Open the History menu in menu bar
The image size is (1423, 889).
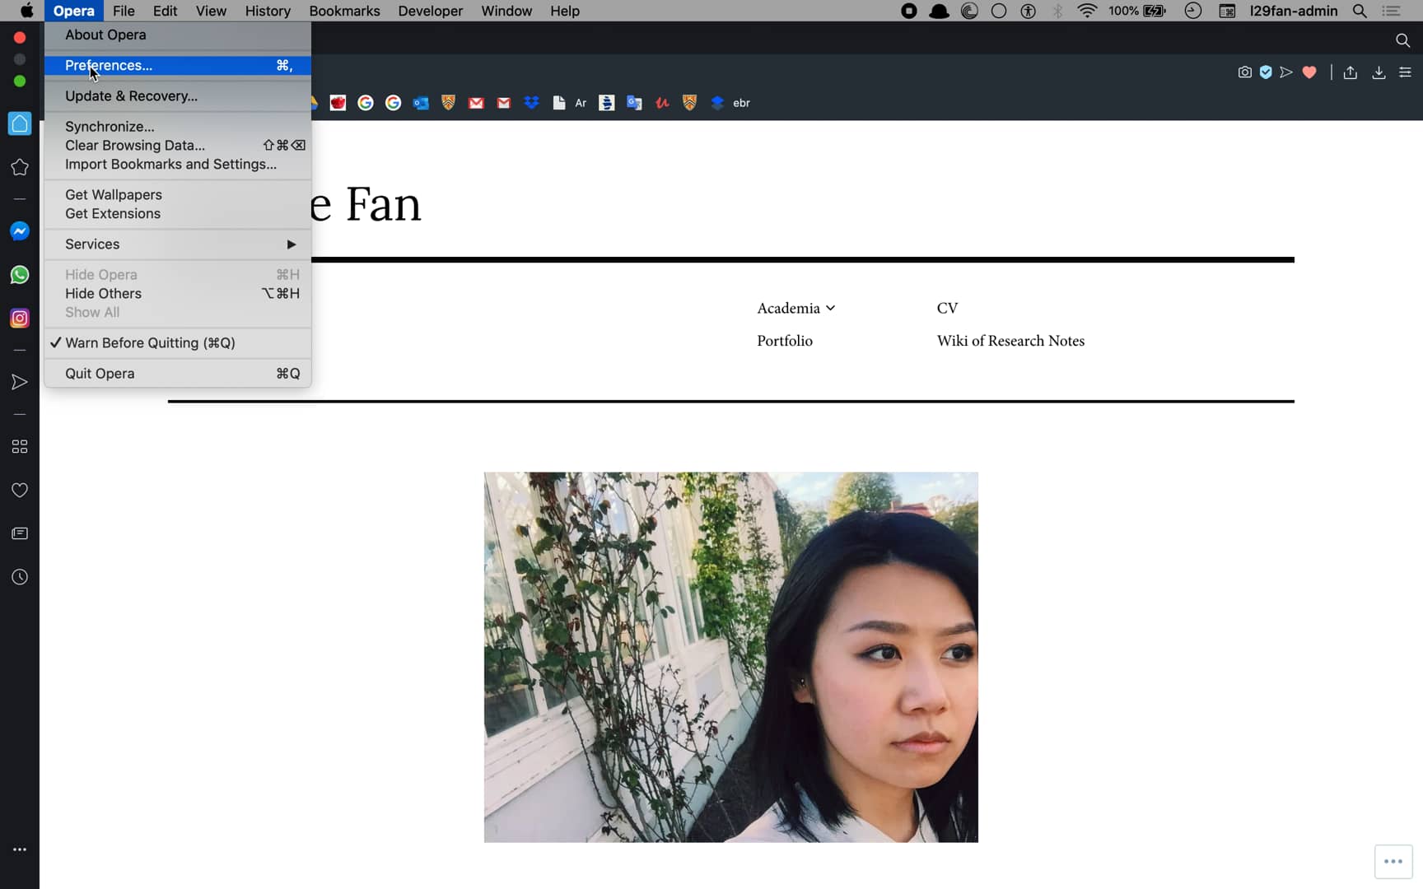click(x=268, y=11)
